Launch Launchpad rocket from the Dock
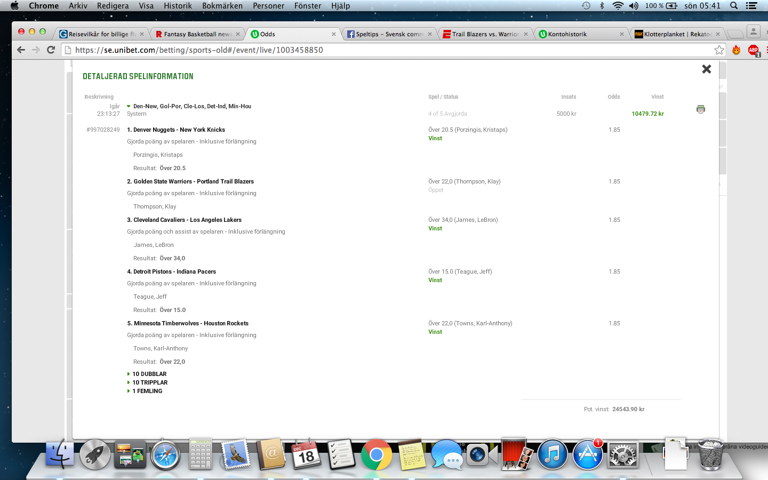Viewport: 768px width, 480px height. tap(95, 454)
